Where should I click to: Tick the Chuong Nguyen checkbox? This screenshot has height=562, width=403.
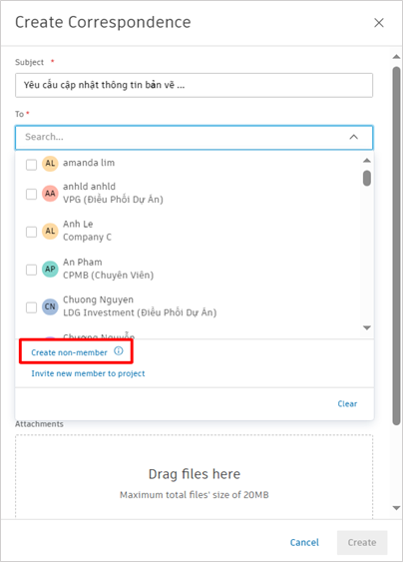(32, 307)
